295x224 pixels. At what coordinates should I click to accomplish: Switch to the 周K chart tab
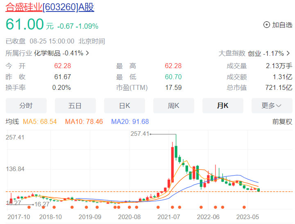click(x=174, y=106)
